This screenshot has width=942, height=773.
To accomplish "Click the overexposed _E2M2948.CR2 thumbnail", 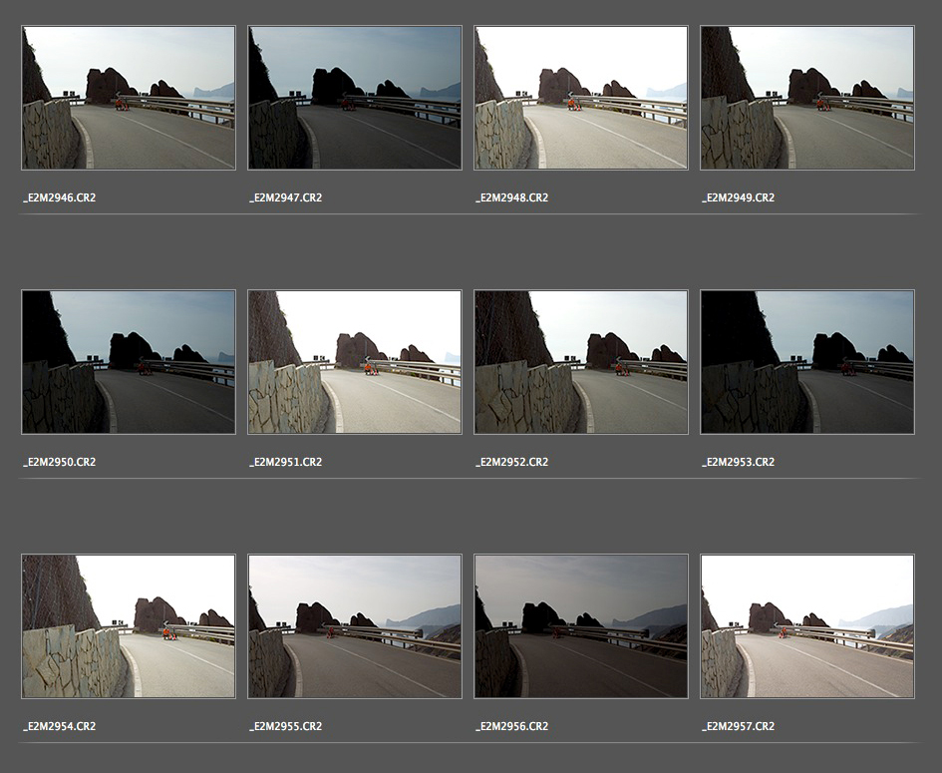I will 581,98.
